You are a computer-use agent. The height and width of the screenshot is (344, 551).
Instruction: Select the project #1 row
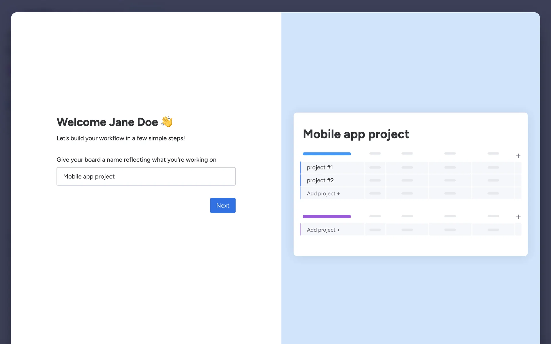[x=320, y=167]
